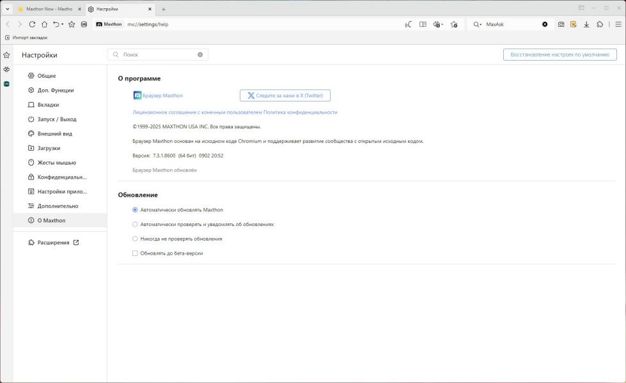Open Дополнительно settings section
The height and width of the screenshot is (383, 626).
tap(60, 206)
